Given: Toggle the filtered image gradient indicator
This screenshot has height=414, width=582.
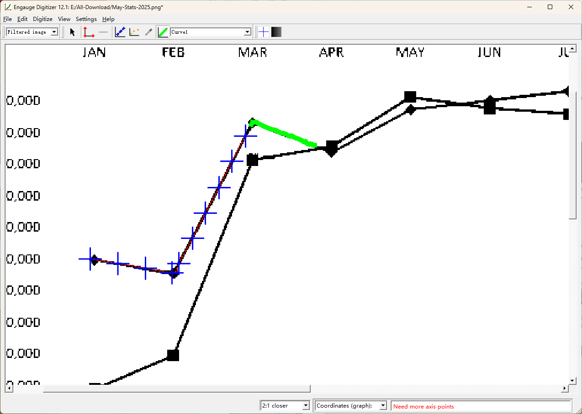Looking at the screenshot, I should pyautogui.click(x=276, y=31).
